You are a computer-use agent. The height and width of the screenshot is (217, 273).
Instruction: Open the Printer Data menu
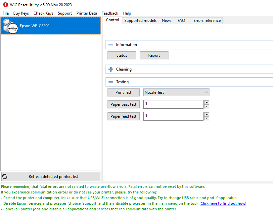(x=86, y=13)
